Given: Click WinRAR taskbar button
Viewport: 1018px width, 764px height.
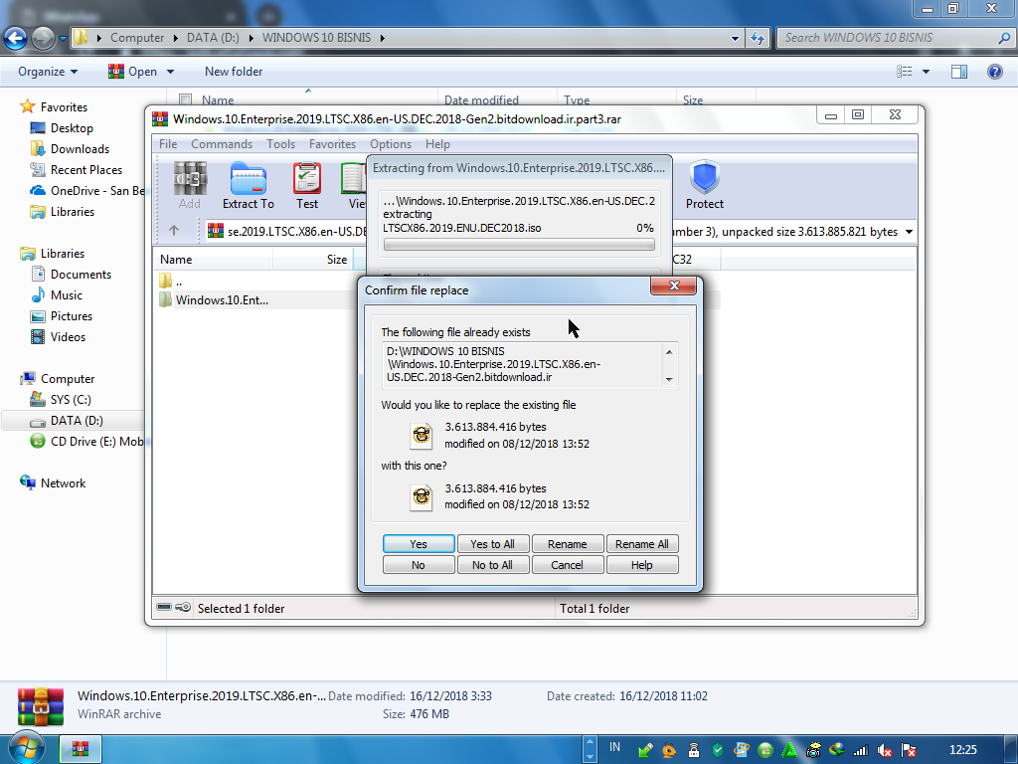Looking at the screenshot, I should coord(81,749).
